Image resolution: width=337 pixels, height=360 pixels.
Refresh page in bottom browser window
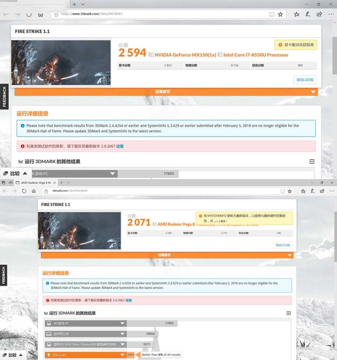click(x=24, y=191)
